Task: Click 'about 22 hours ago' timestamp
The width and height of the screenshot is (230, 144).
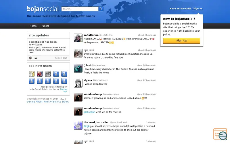Action: pyautogui.click(x=146, y=80)
